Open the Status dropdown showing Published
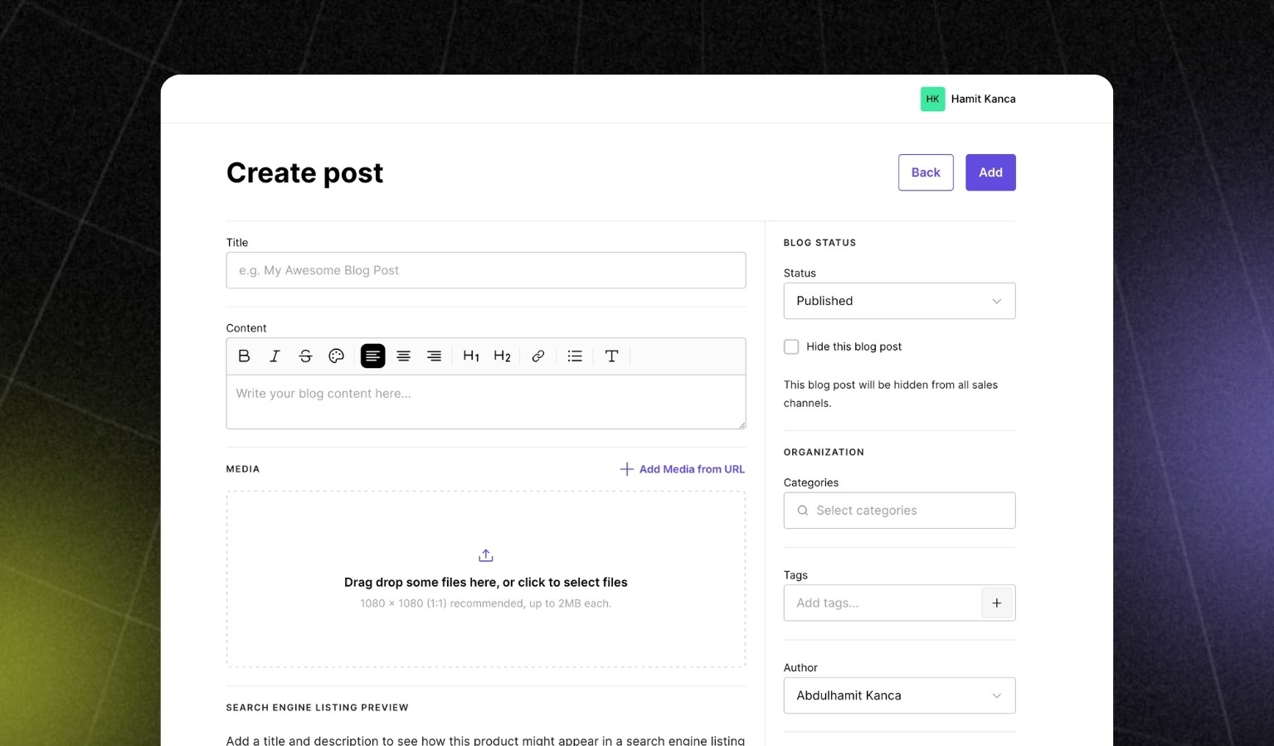Image resolution: width=1274 pixels, height=746 pixels. 900,301
